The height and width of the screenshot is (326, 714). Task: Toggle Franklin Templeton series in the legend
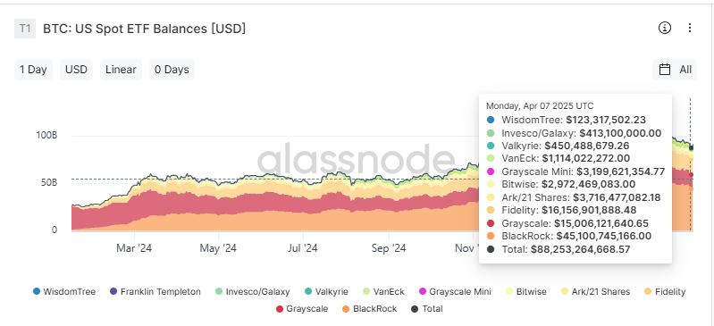[155, 292]
